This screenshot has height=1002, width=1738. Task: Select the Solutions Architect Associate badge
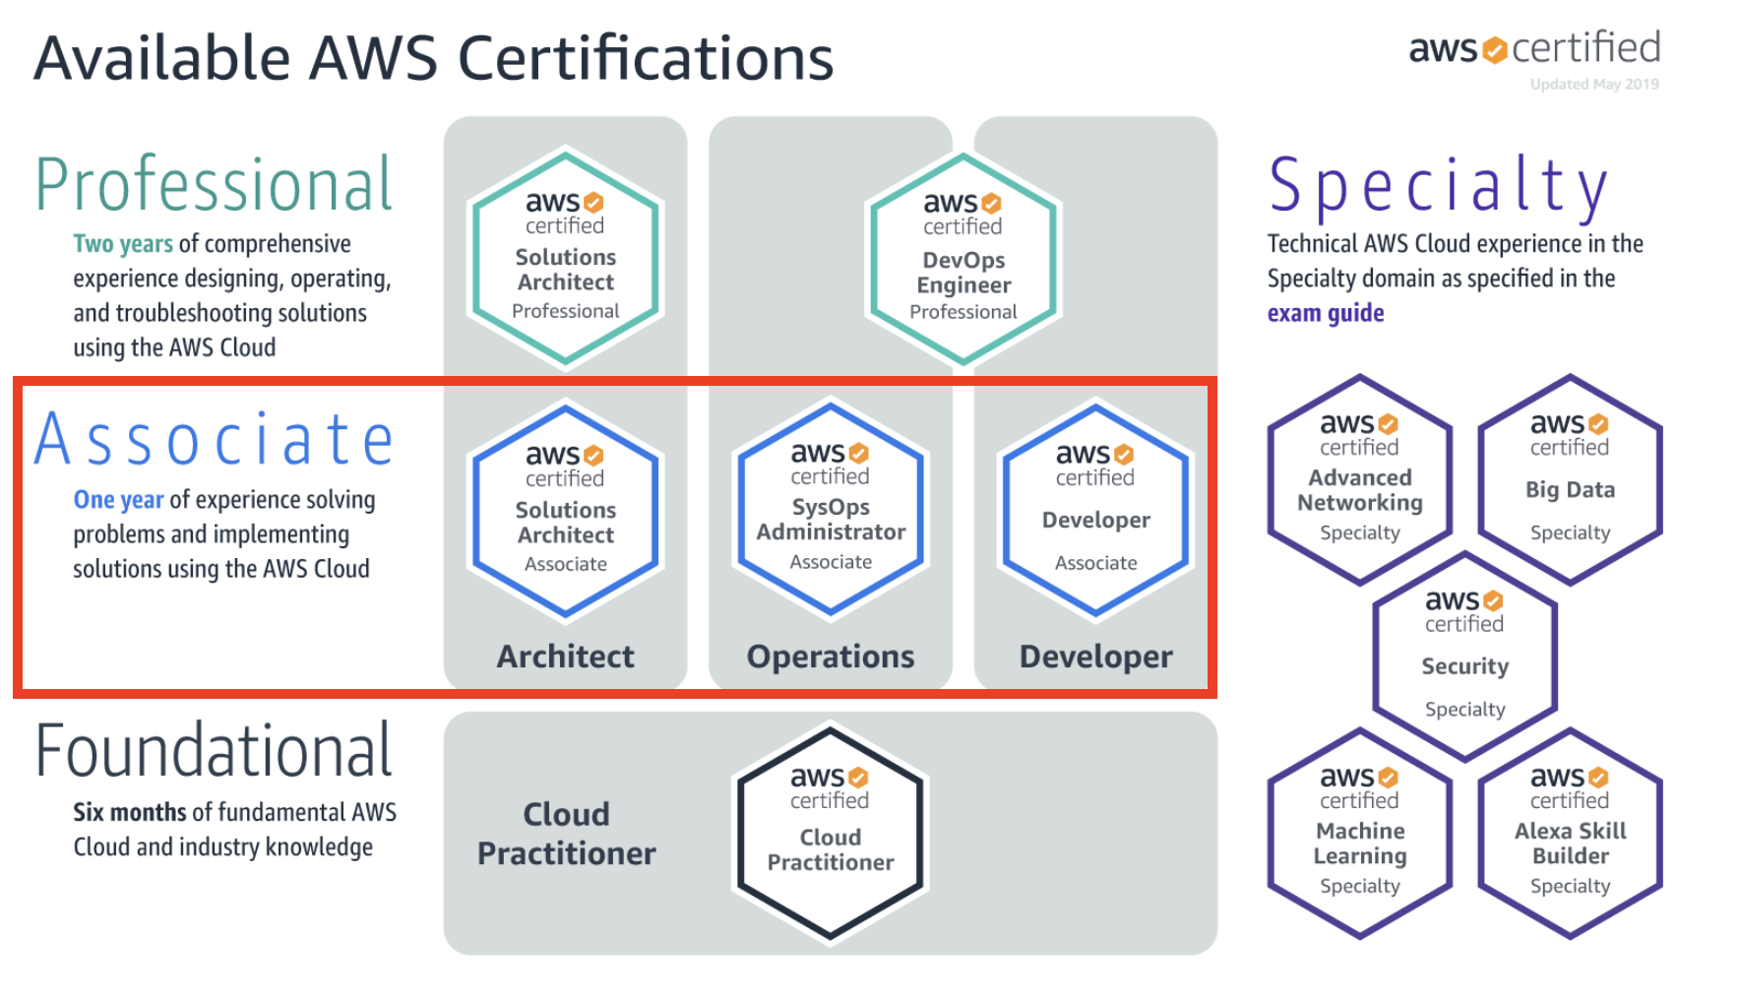click(566, 511)
